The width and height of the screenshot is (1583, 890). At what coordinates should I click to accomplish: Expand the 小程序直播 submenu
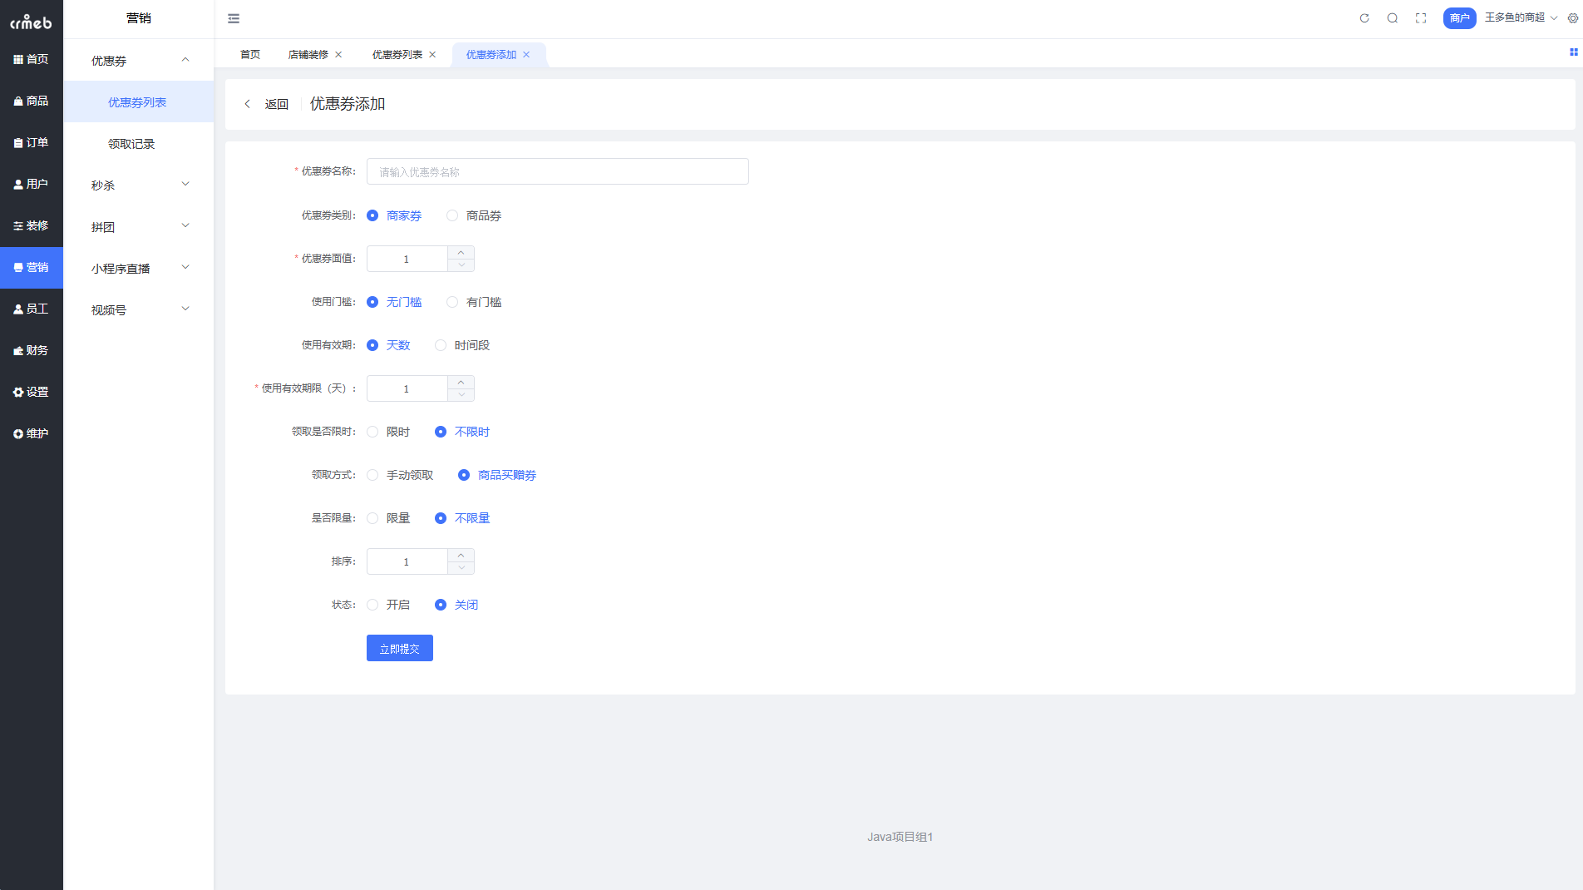click(x=139, y=268)
